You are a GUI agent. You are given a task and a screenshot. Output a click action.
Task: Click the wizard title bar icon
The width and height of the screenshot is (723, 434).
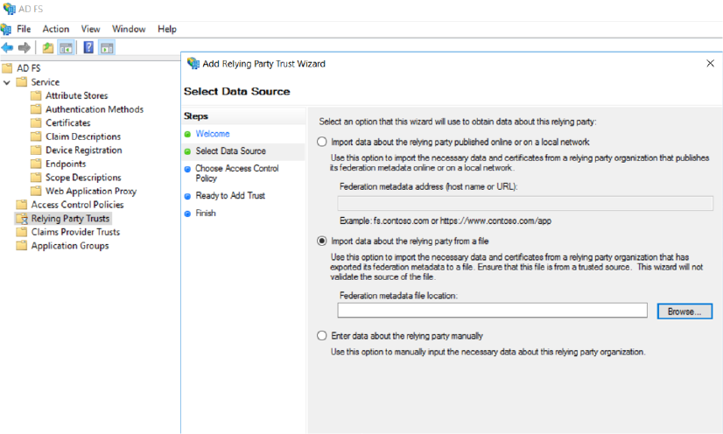[x=193, y=64]
